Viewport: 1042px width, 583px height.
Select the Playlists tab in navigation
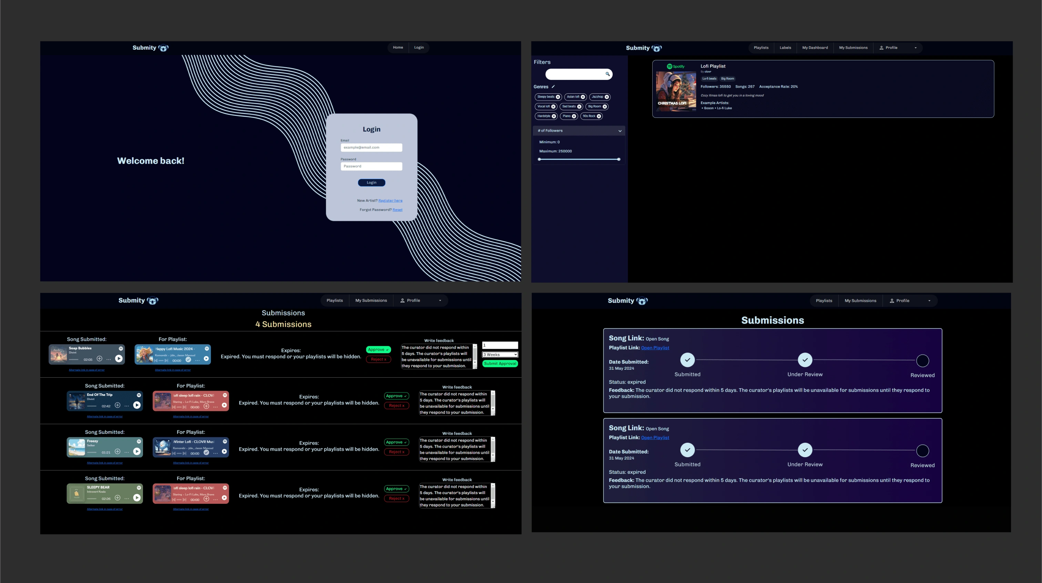point(761,48)
